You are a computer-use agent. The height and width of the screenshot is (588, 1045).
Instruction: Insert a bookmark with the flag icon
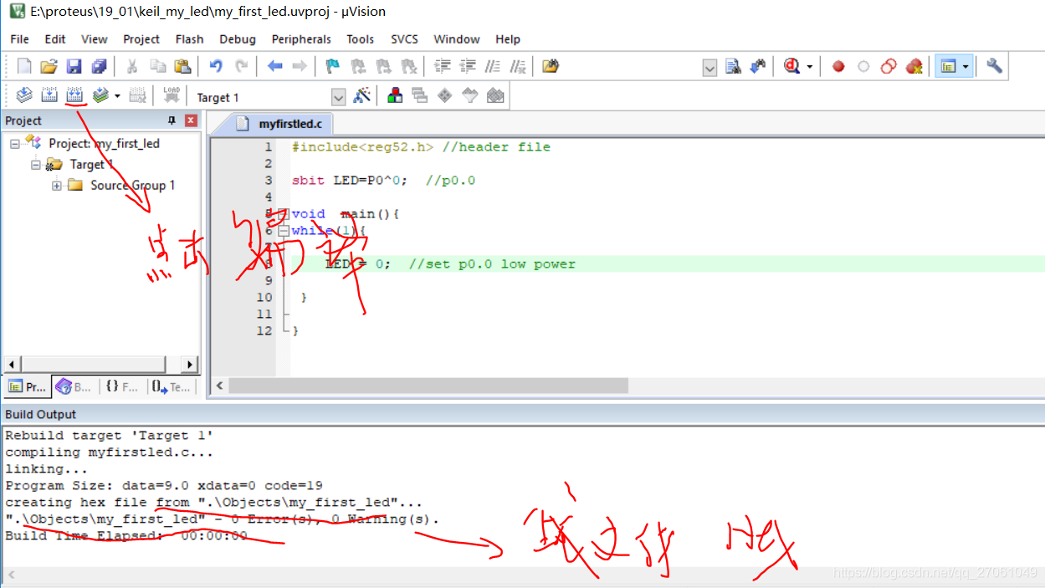coord(332,66)
